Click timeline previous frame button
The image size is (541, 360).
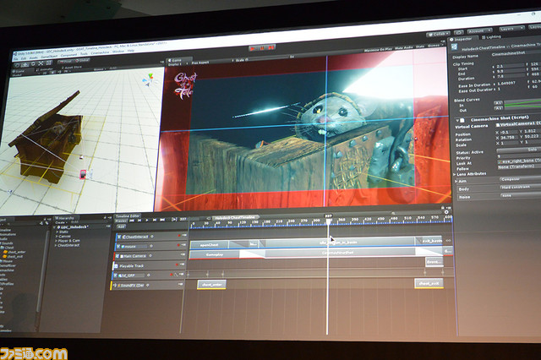139,221
